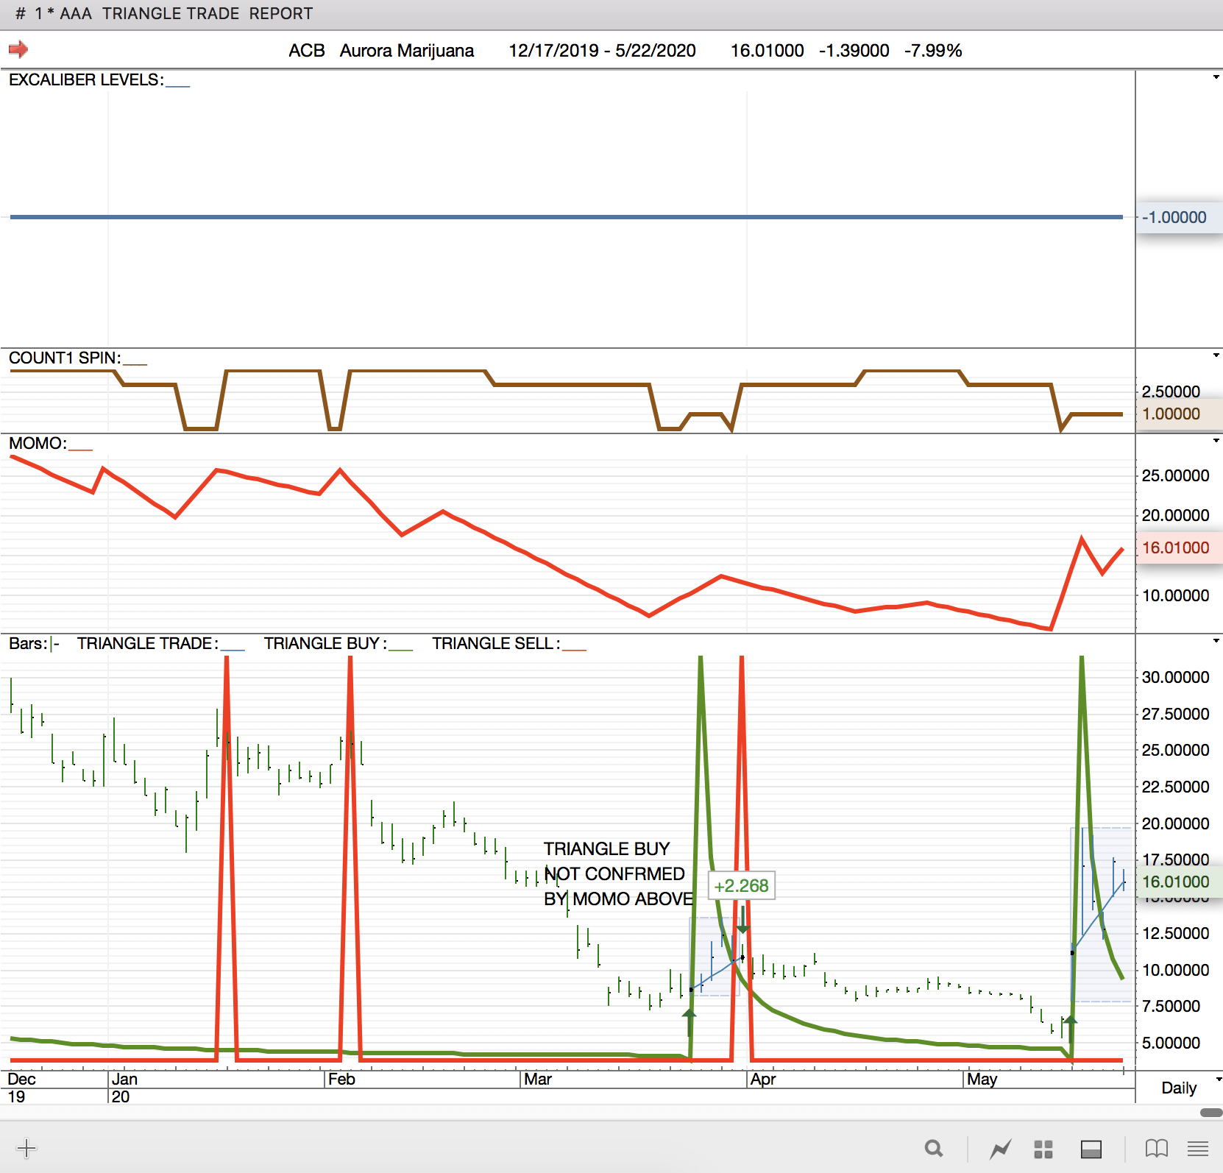Open the Excaliber Levels pane dropdown arrow
Viewport: 1223px width, 1173px height.
pos(1216,77)
